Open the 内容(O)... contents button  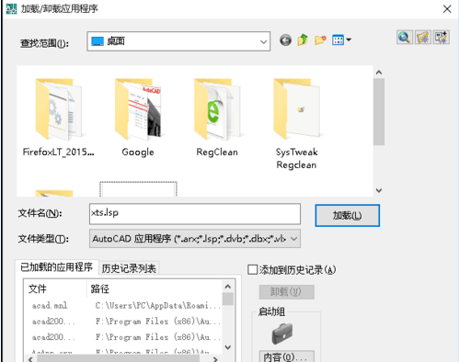[x=286, y=356]
